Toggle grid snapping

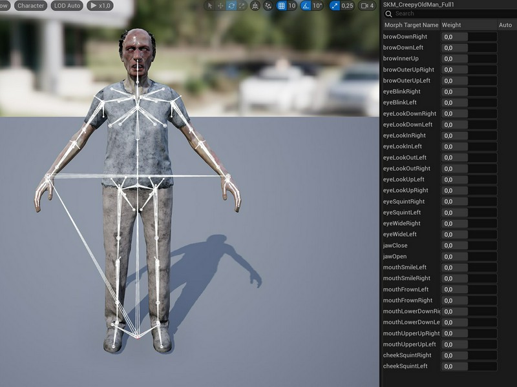281,6
